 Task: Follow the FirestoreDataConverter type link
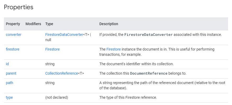point(64,35)
